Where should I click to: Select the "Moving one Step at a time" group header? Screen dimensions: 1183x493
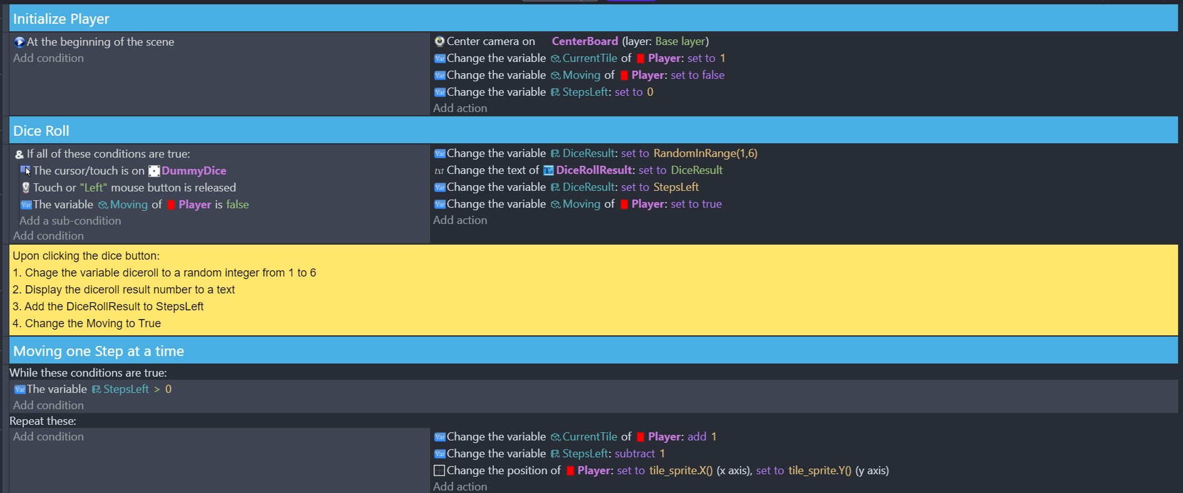(x=98, y=351)
